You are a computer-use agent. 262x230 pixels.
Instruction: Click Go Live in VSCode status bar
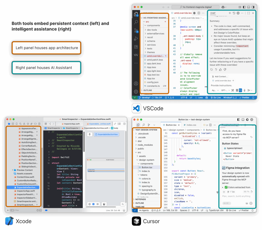click(215, 98)
